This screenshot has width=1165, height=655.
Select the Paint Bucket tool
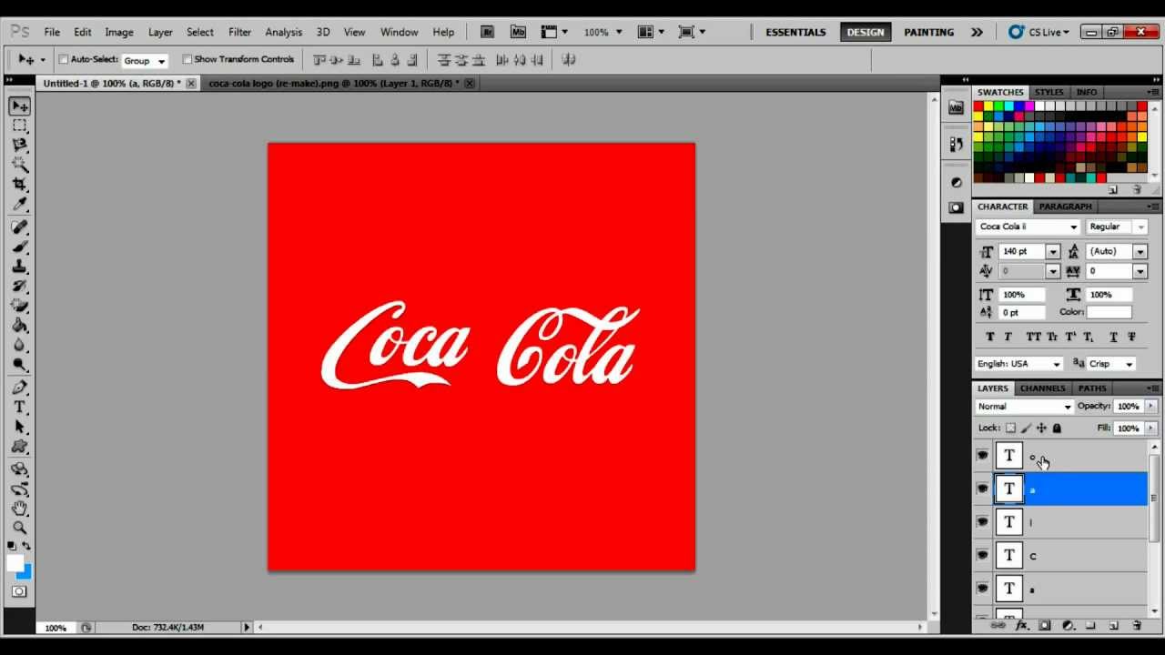point(20,326)
